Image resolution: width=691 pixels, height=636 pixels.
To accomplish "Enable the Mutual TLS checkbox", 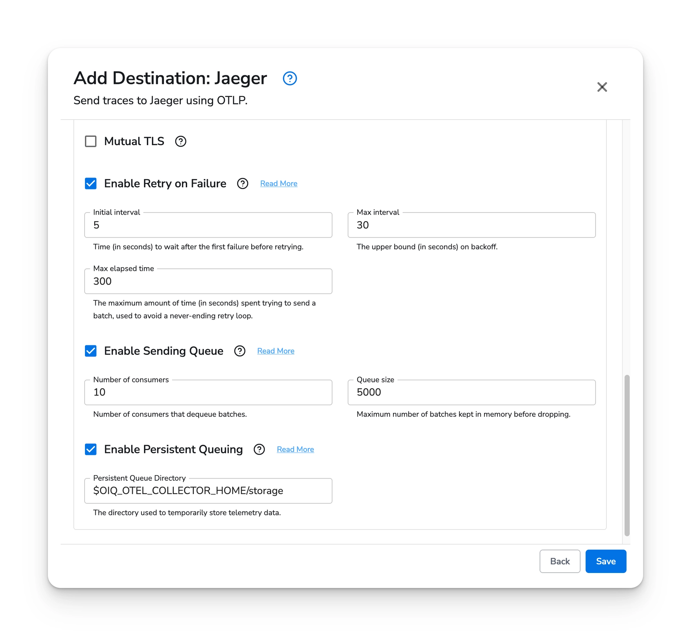I will point(91,141).
